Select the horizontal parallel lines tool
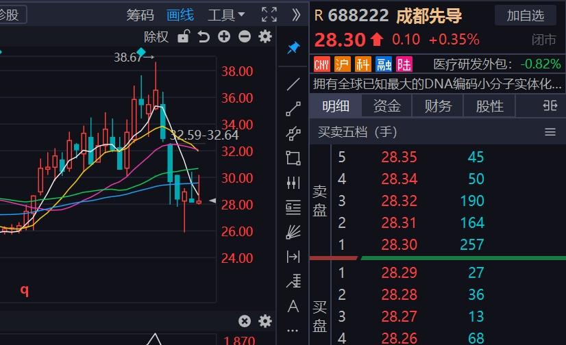566x345 pixels. (x=293, y=207)
